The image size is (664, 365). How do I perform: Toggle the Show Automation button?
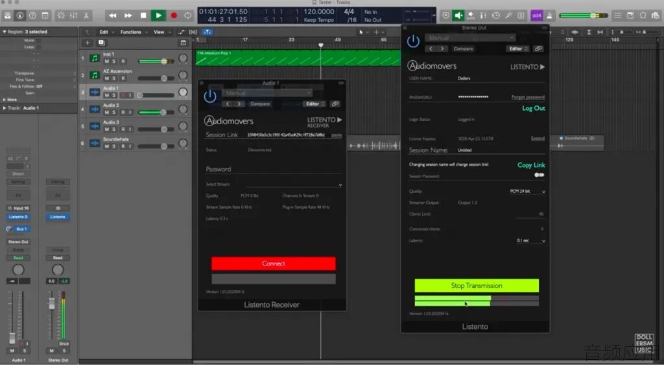tap(182, 32)
